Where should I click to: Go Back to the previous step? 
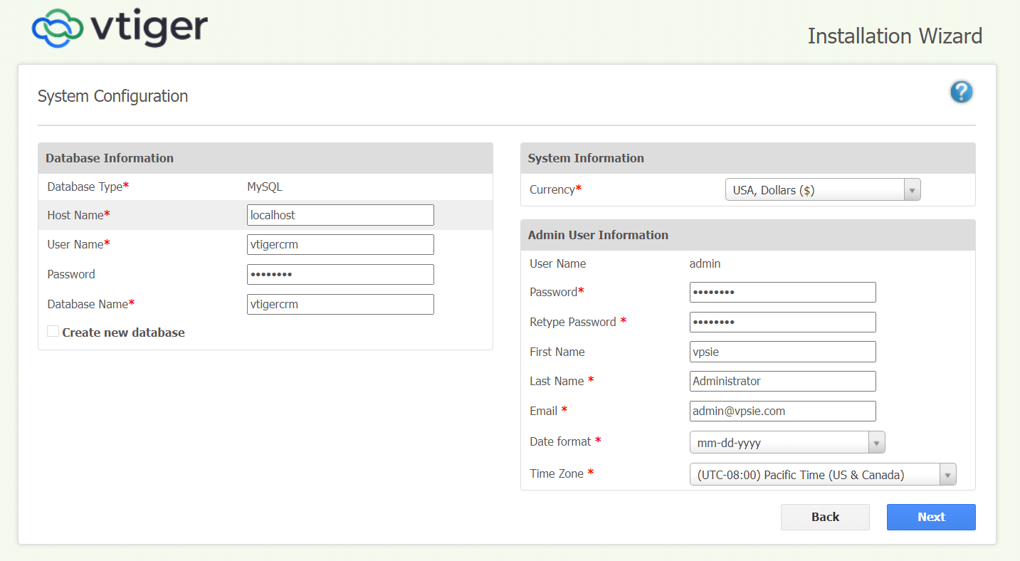click(x=825, y=517)
